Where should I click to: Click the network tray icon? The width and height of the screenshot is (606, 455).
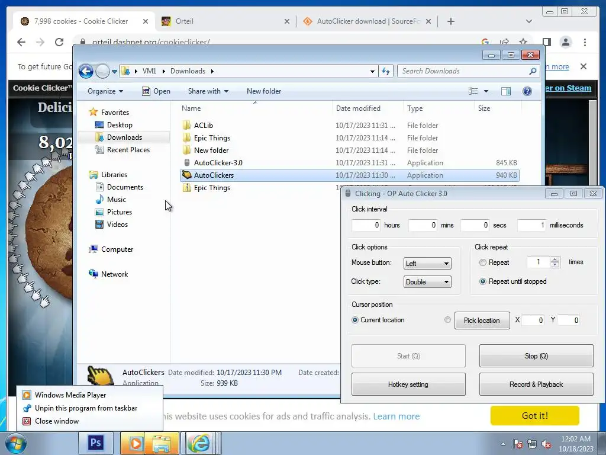532,444
